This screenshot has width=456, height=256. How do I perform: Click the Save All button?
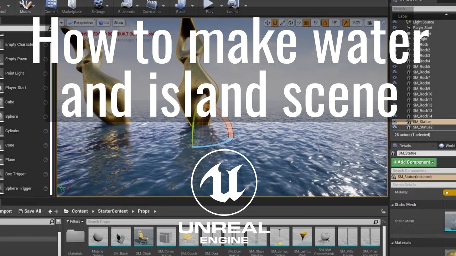point(30,211)
